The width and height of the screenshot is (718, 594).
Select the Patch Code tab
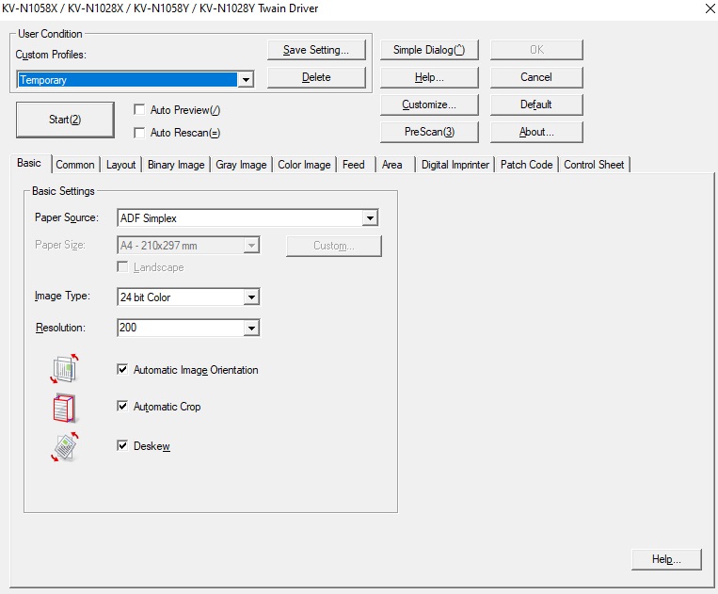click(526, 165)
